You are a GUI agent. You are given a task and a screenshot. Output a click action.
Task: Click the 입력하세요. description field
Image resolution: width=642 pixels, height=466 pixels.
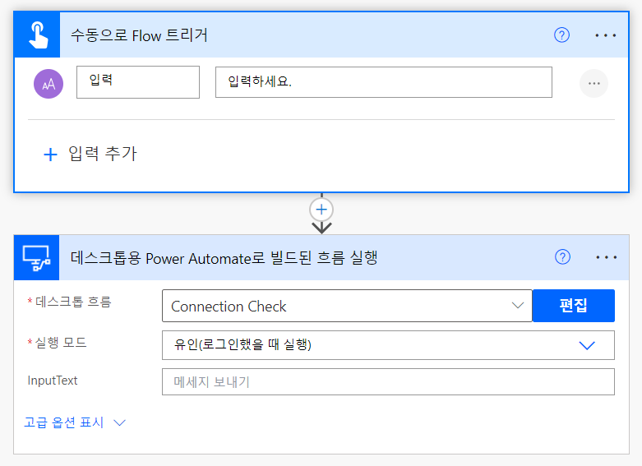tap(384, 82)
